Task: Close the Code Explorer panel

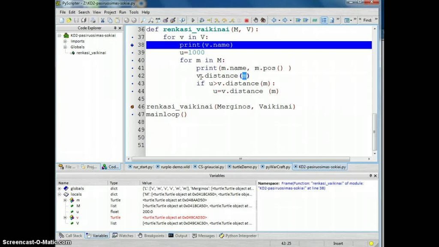Action: (120, 28)
